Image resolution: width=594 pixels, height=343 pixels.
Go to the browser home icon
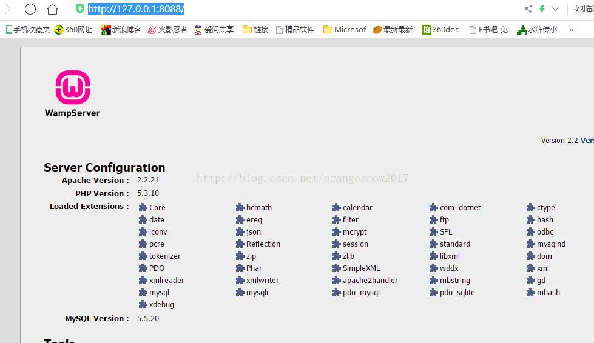pyautogui.click(x=52, y=8)
